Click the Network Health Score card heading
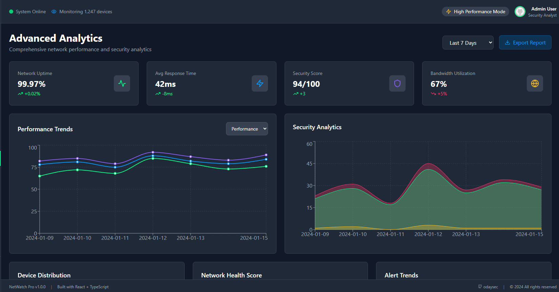The height and width of the screenshot is (292, 559). point(231,275)
